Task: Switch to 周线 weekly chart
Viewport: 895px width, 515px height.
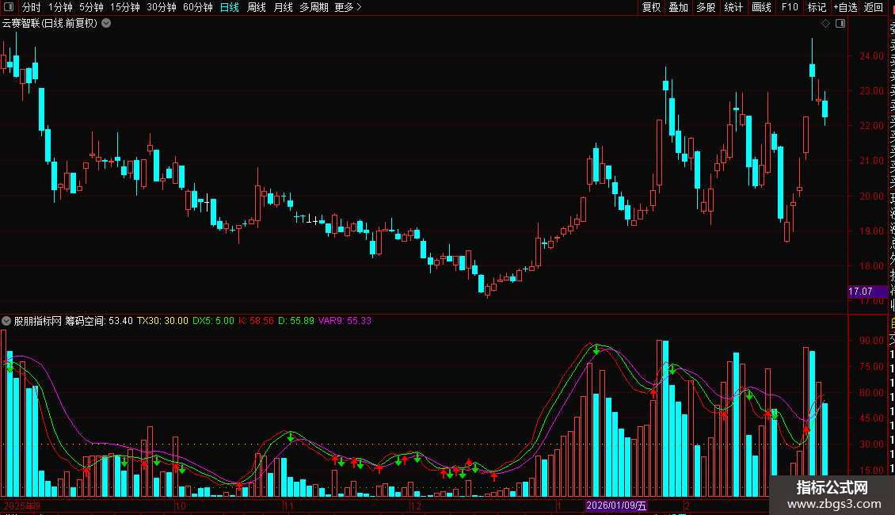Action: tap(257, 7)
